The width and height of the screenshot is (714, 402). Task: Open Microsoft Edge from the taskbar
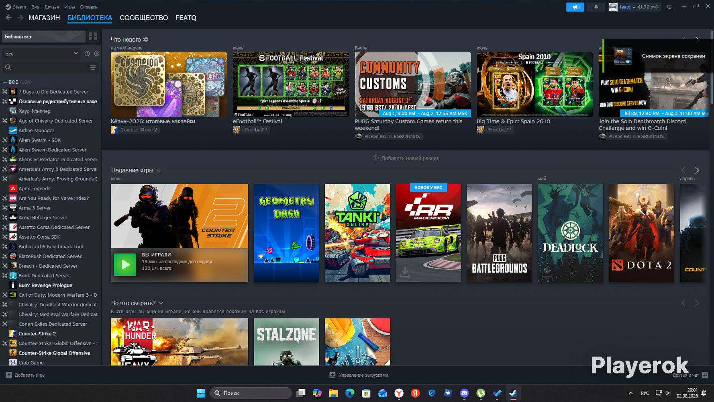(x=350, y=393)
